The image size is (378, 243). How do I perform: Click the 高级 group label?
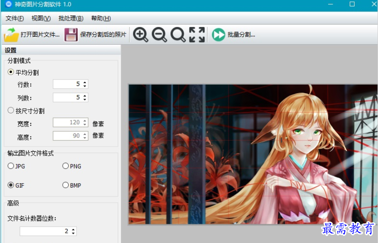(13, 203)
